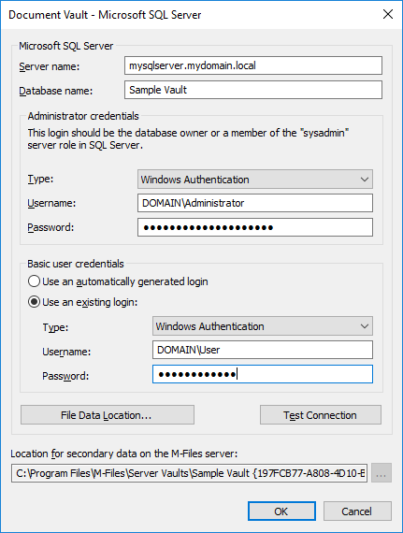Click the administrator Username field
The height and width of the screenshot is (533, 403).
pyautogui.click(x=255, y=203)
